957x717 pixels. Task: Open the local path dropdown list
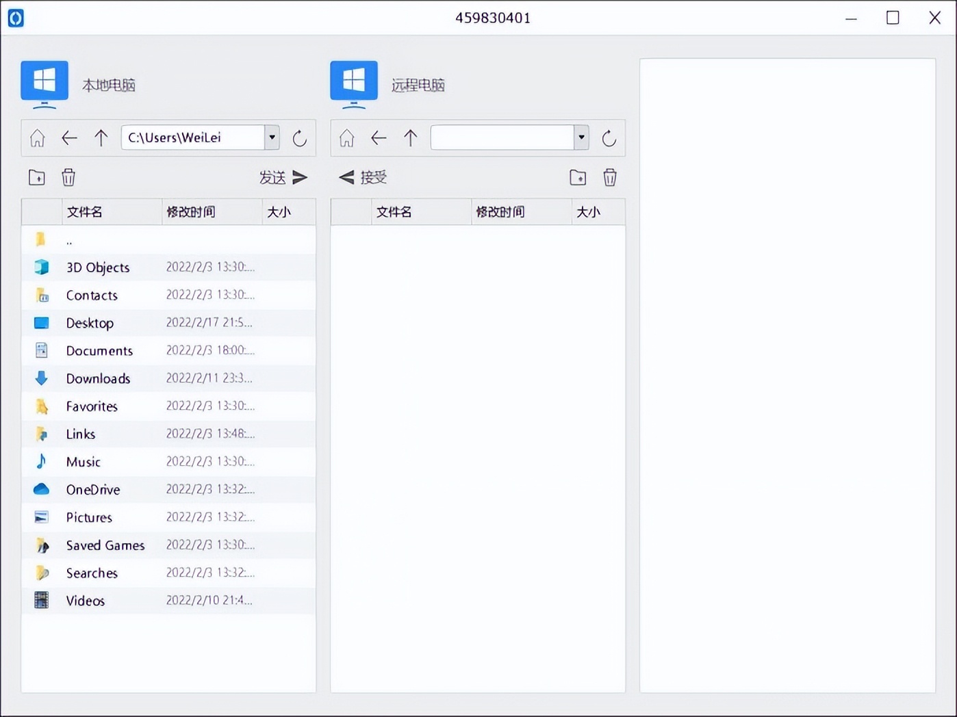pos(271,138)
